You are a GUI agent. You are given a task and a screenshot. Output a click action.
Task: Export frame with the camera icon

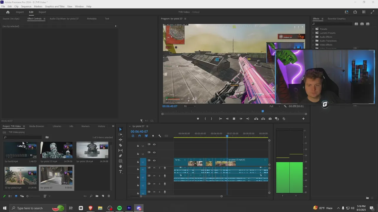pyautogui.click(x=270, y=119)
